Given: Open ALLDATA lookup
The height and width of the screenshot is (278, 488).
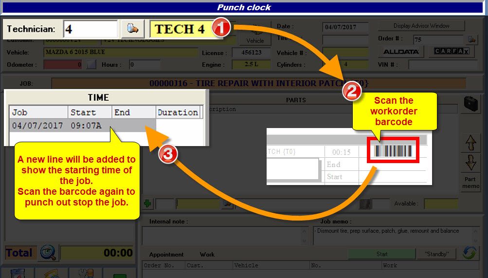Looking at the screenshot, I should (401, 52).
